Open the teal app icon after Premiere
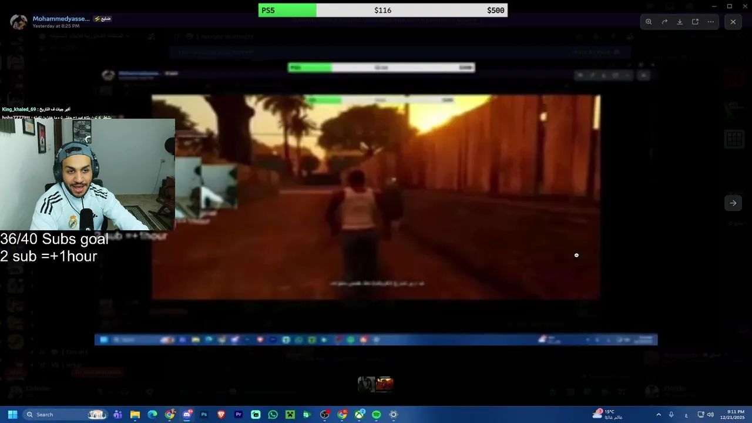 tap(256, 415)
